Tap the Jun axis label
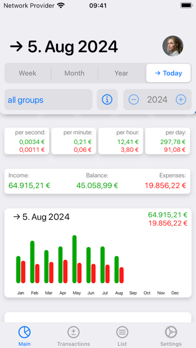196x348 pixels. click(x=91, y=293)
